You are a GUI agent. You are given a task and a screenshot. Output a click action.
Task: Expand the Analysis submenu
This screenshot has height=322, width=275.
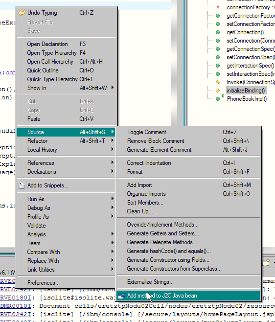[66, 234]
